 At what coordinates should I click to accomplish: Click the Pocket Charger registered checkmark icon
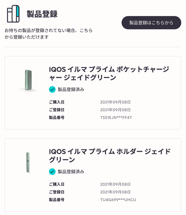pos(52,89)
